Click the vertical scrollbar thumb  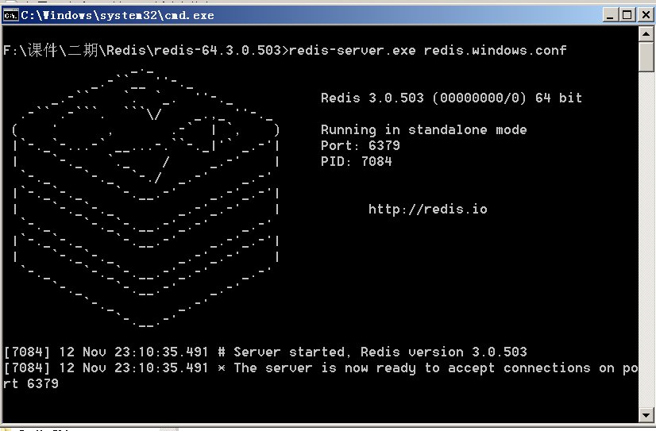(x=646, y=57)
